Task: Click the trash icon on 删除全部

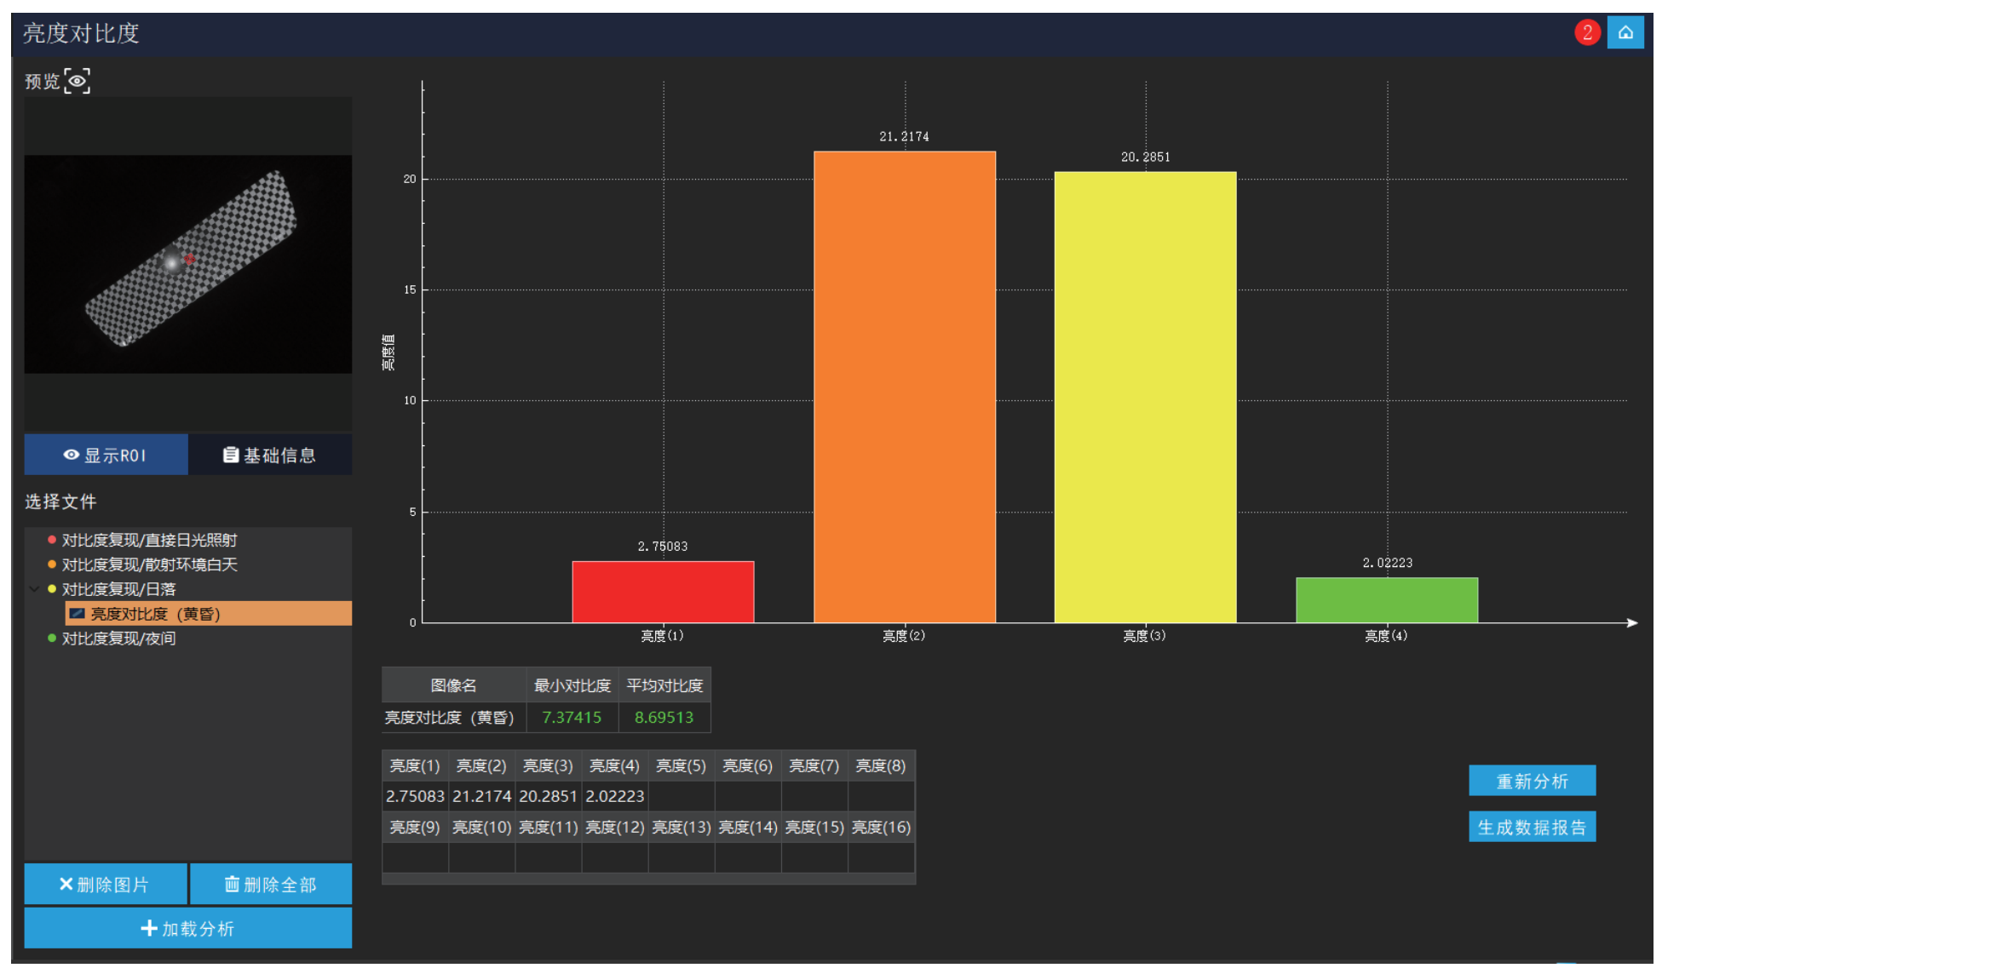Action: coord(232,884)
